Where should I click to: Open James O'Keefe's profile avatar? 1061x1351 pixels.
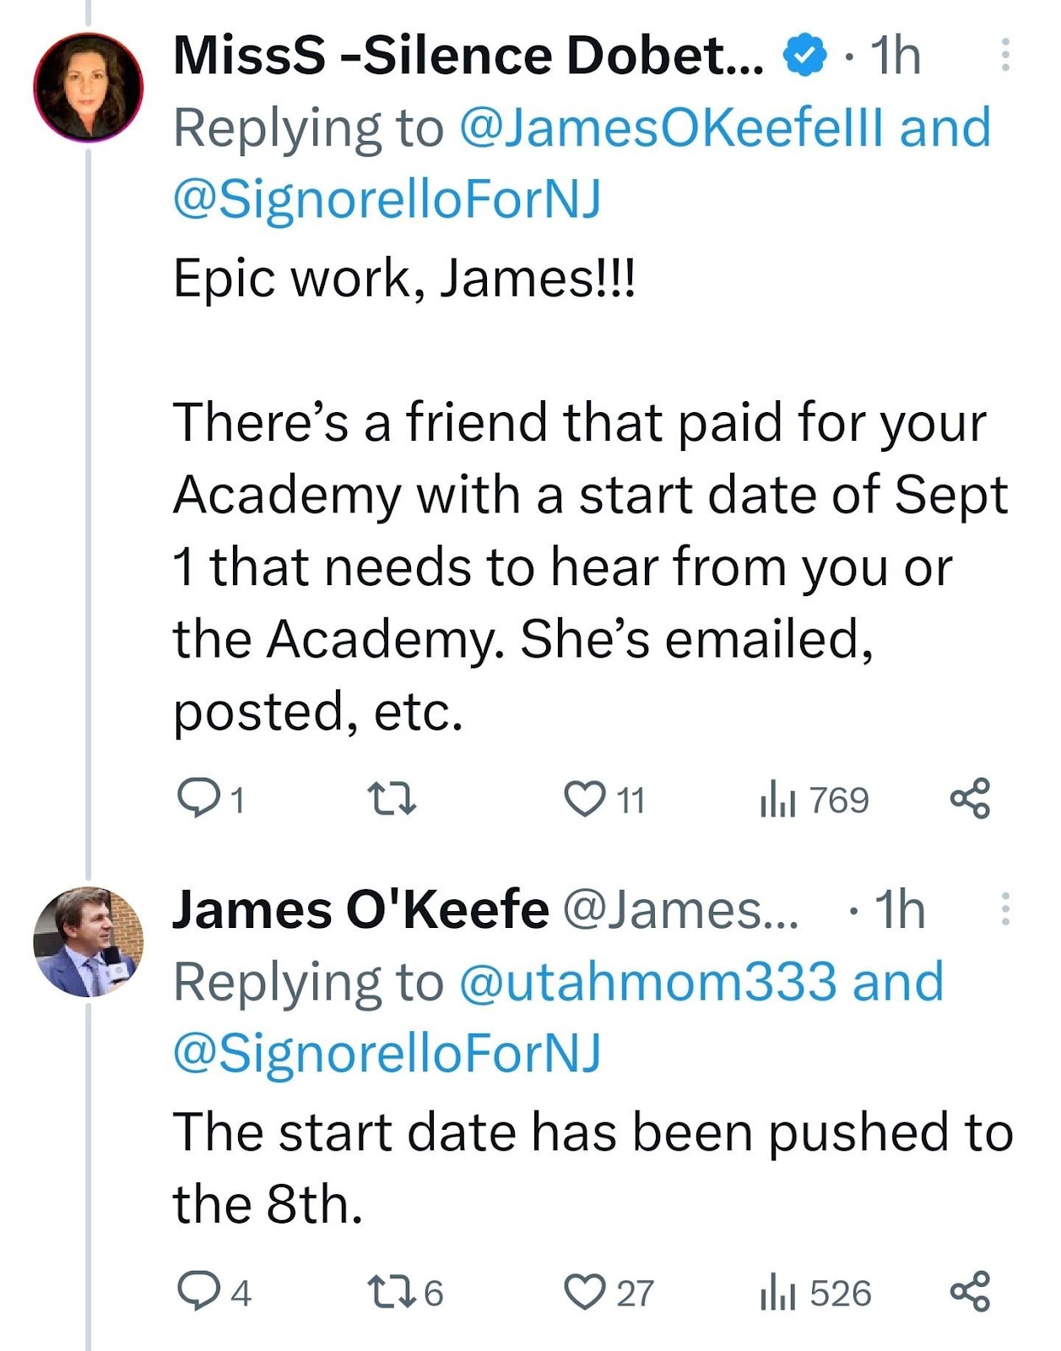click(89, 941)
